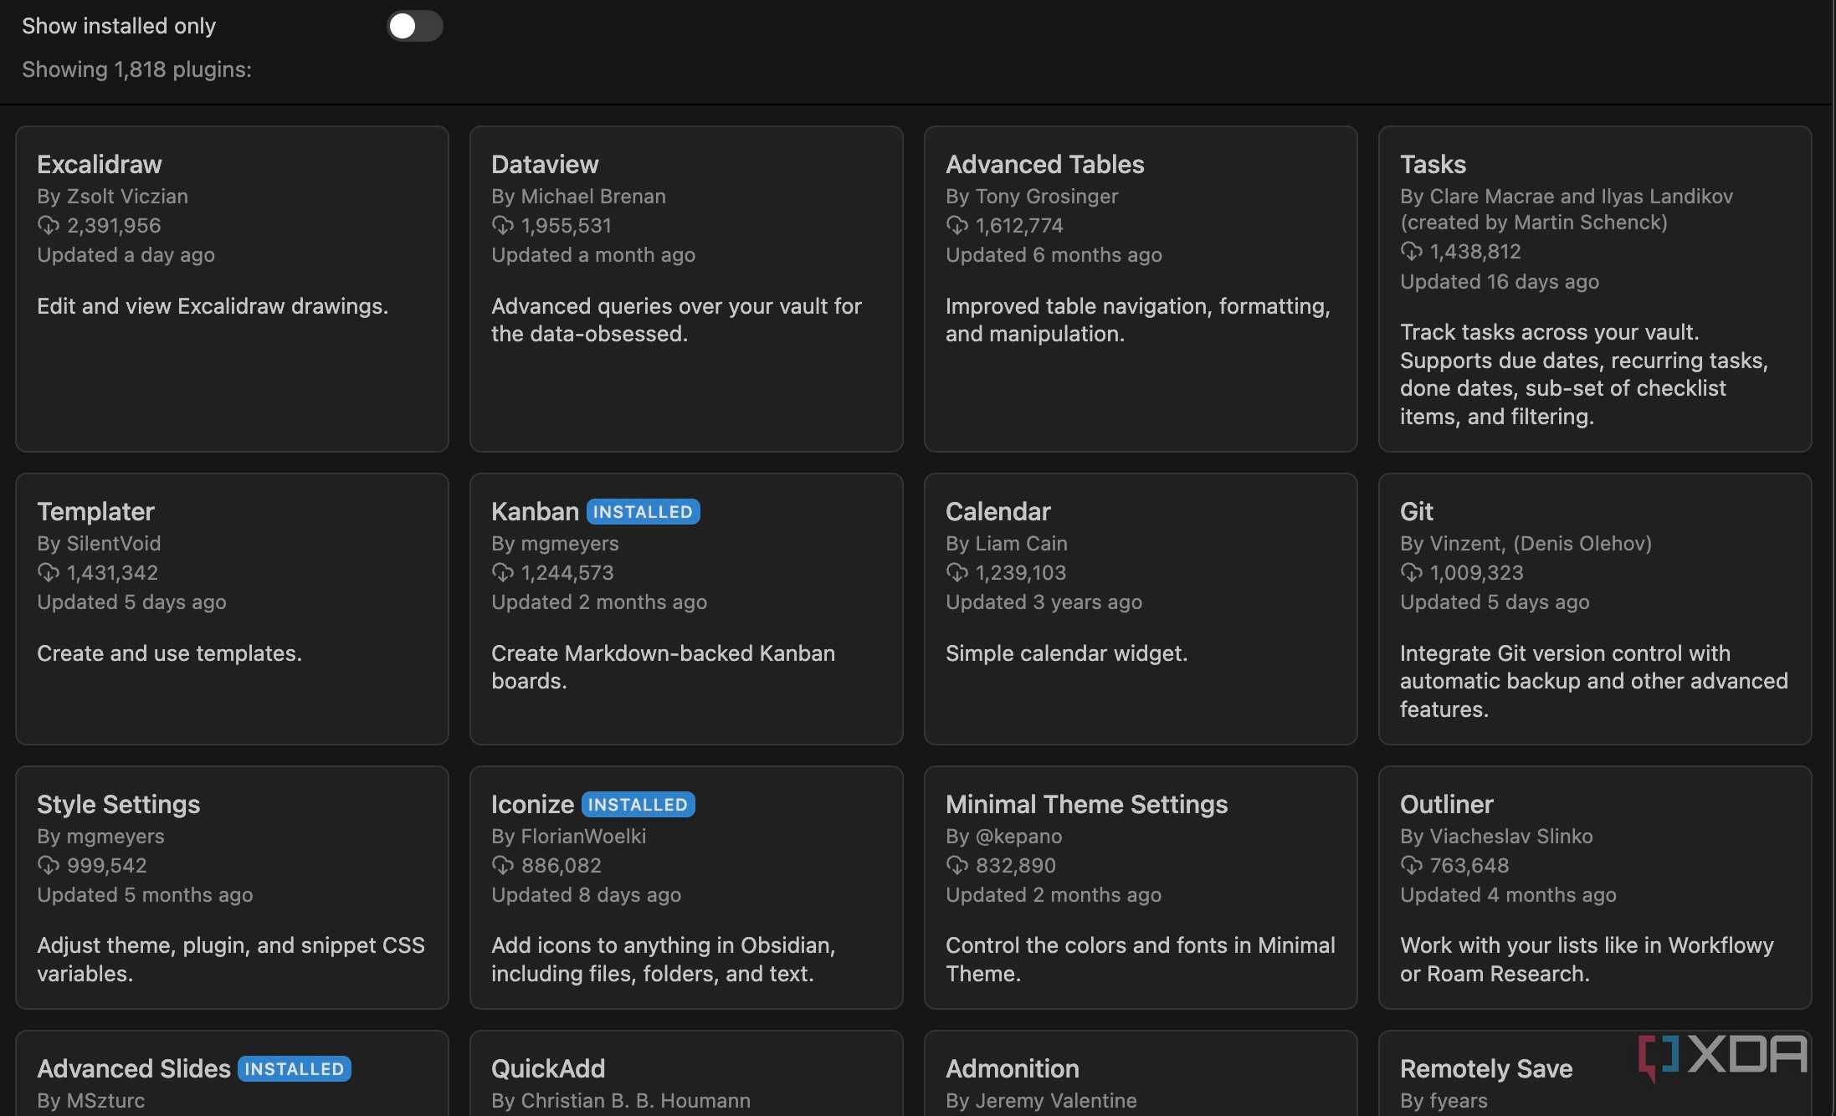The image size is (1836, 1116).
Task: Click author 'By Liam Cain'
Action: click(1007, 544)
